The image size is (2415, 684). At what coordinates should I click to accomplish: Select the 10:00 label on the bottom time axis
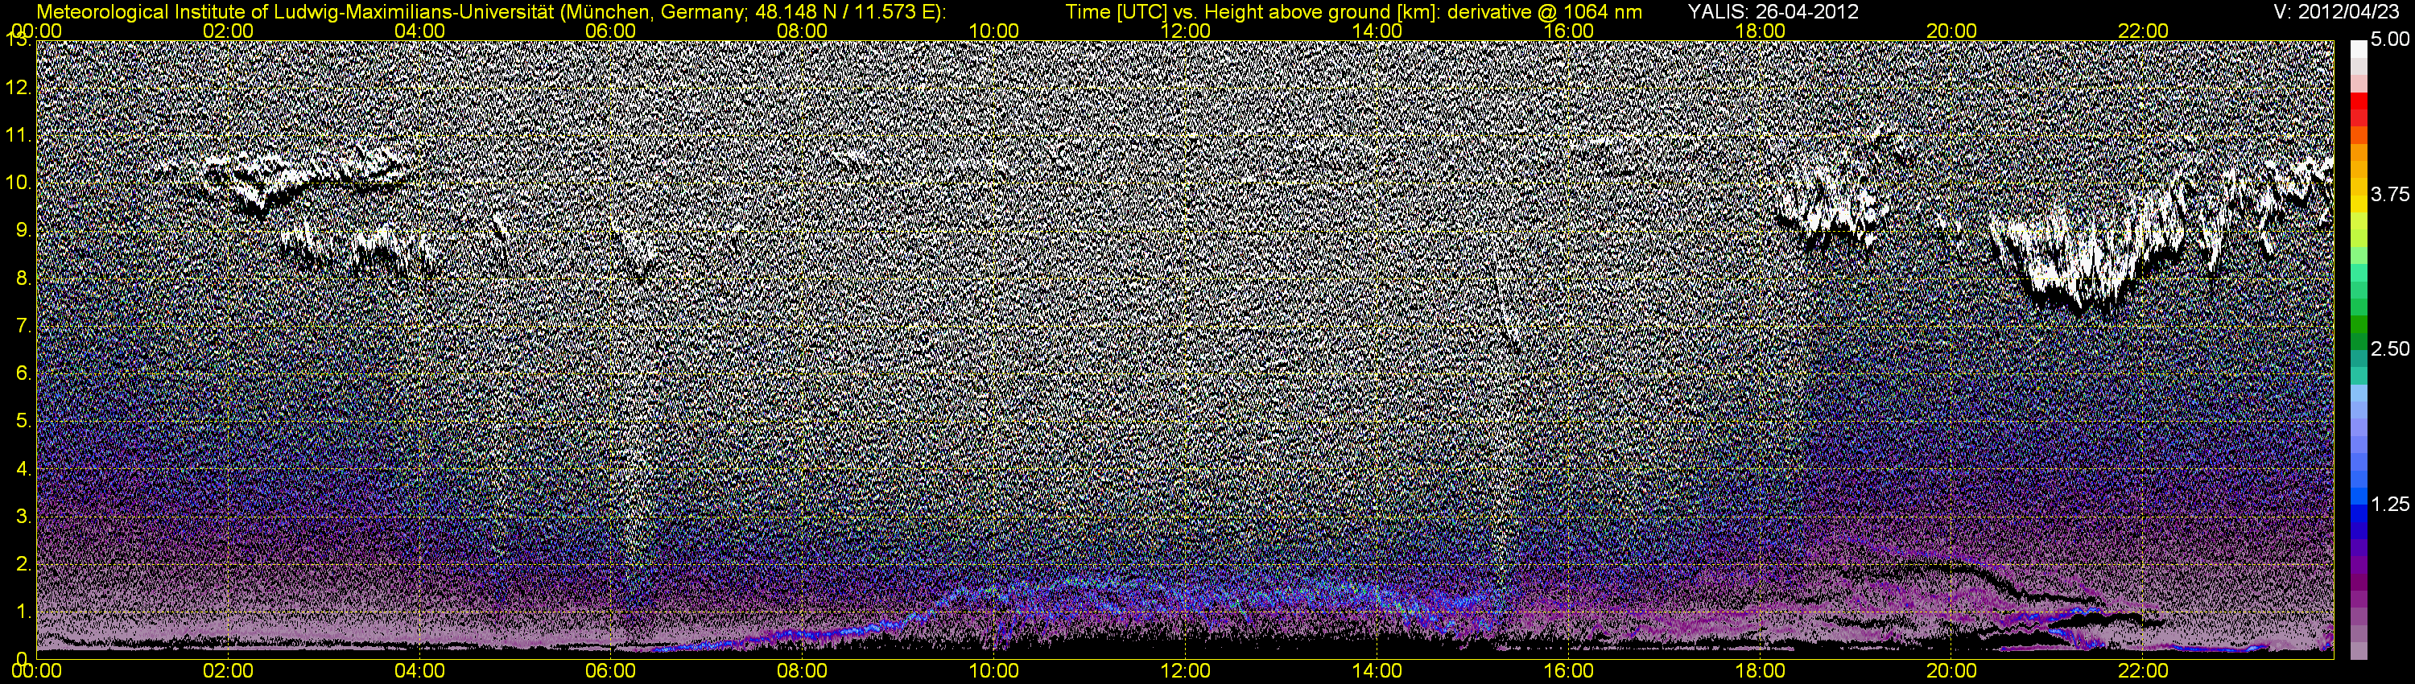coord(993,672)
